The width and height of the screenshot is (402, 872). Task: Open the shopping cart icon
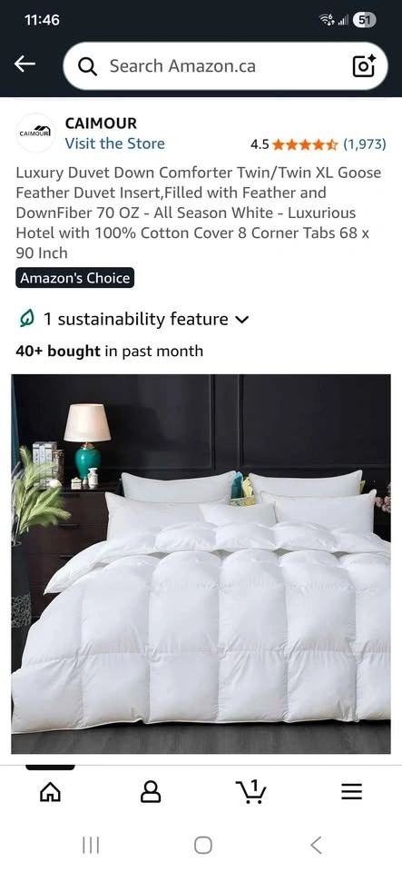(251, 791)
